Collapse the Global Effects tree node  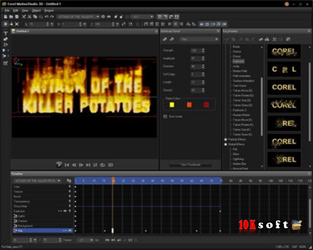point(226,144)
